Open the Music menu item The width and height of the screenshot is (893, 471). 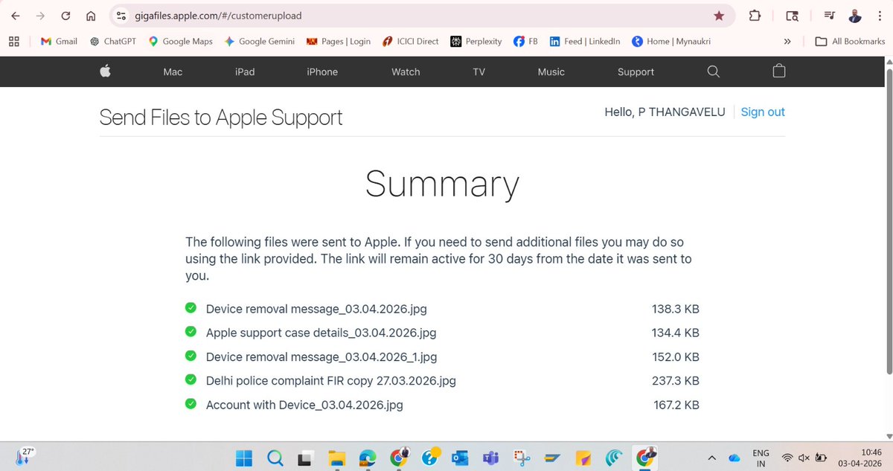click(551, 72)
